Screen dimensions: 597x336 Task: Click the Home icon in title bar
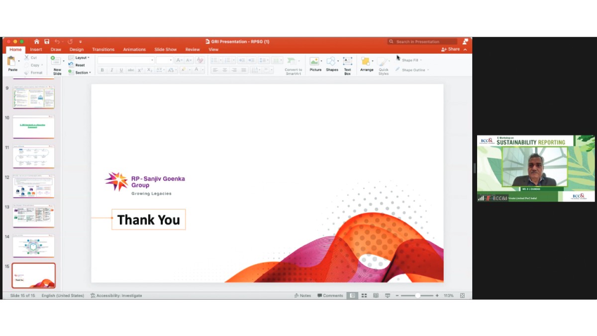click(x=36, y=42)
